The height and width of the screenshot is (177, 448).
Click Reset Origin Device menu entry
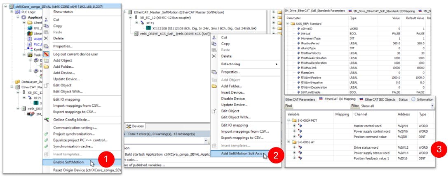87,170
